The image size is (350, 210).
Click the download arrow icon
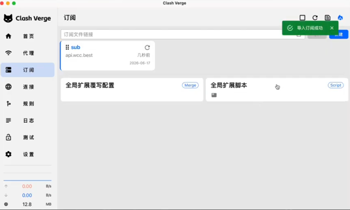click(x=6, y=195)
